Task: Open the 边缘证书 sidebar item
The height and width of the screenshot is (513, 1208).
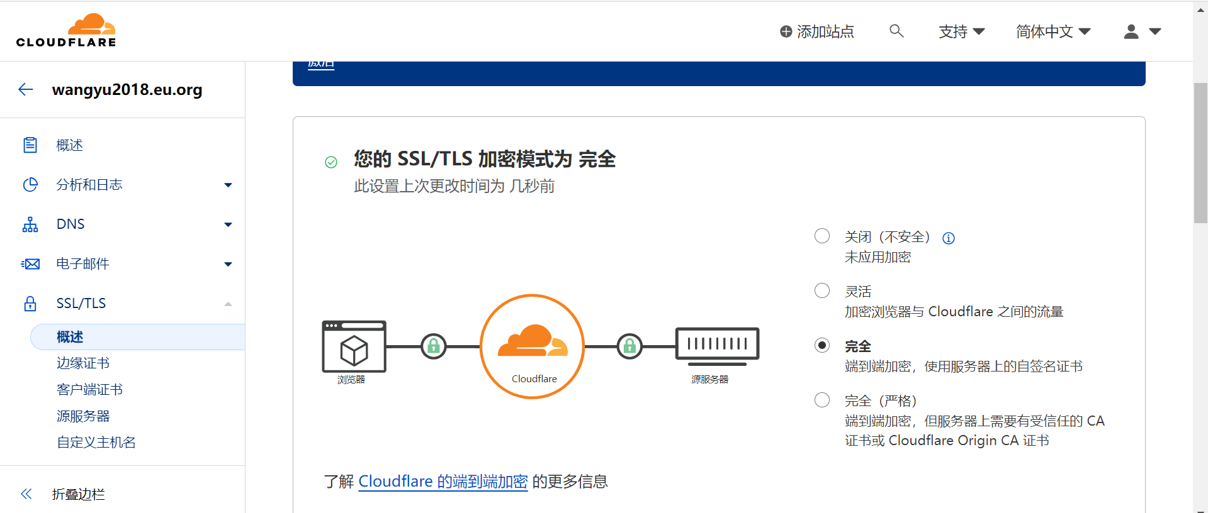Action: coord(83,363)
